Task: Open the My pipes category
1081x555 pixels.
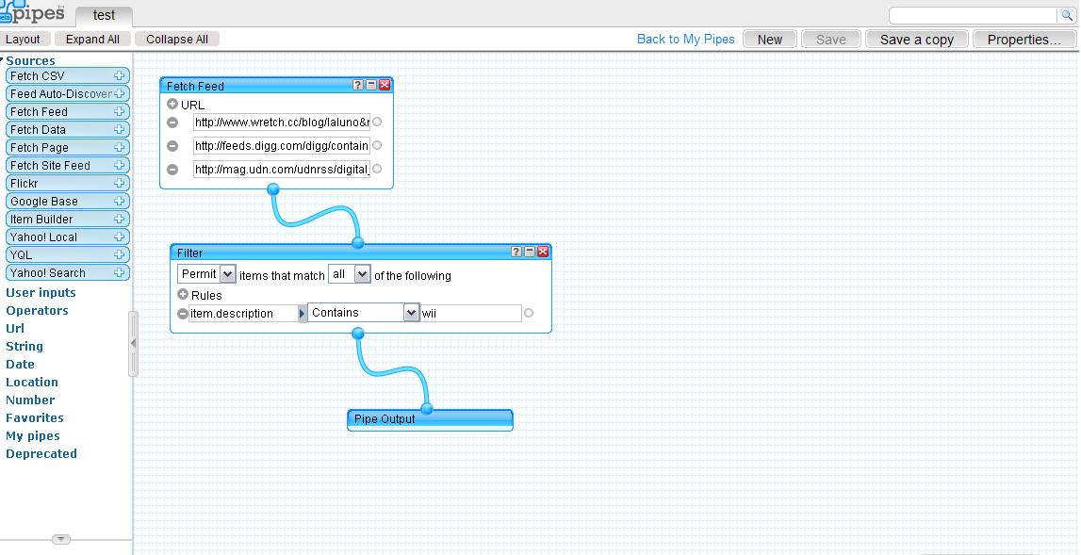Action: pyautogui.click(x=32, y=435)
